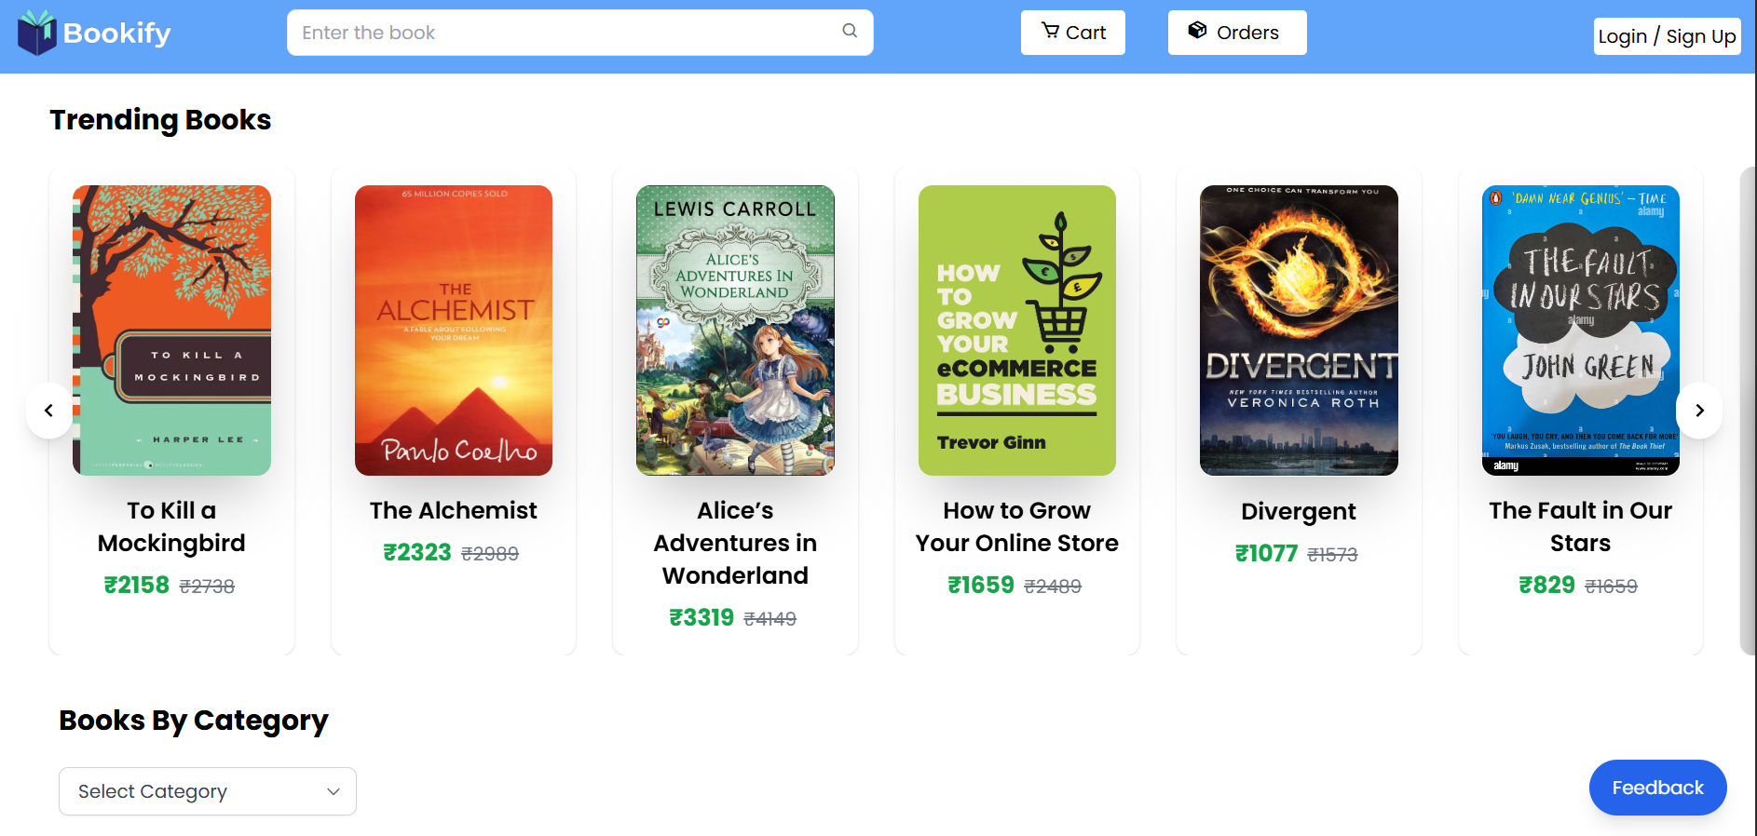Open How to Grow eCommerce Business cover

point(1017,330)
